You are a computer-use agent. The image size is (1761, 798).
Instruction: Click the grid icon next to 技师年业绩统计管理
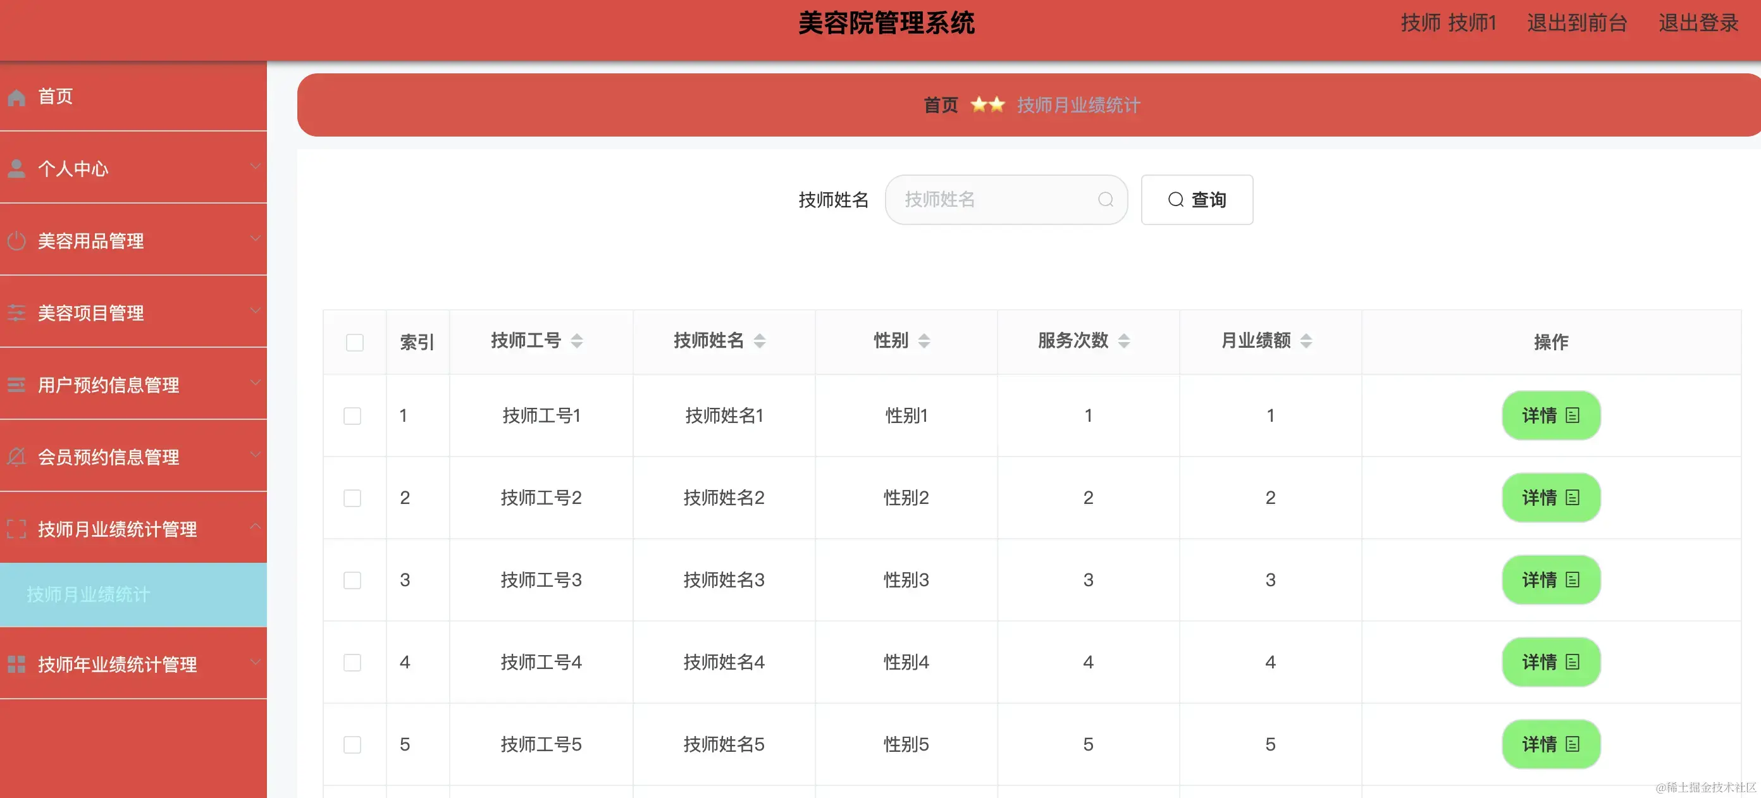point(16,663)
